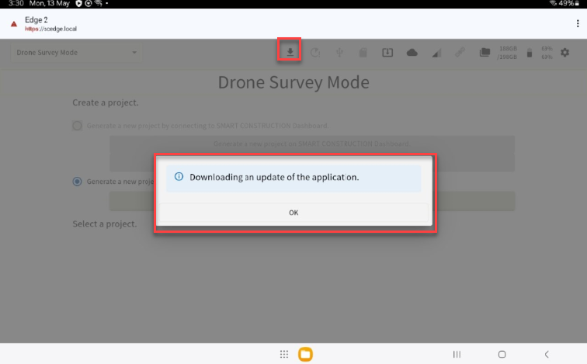Viewport: 587px width, 364px height.
Task: Click the 'Drone Survey Mode' page heading
Action: pos(293,82)
